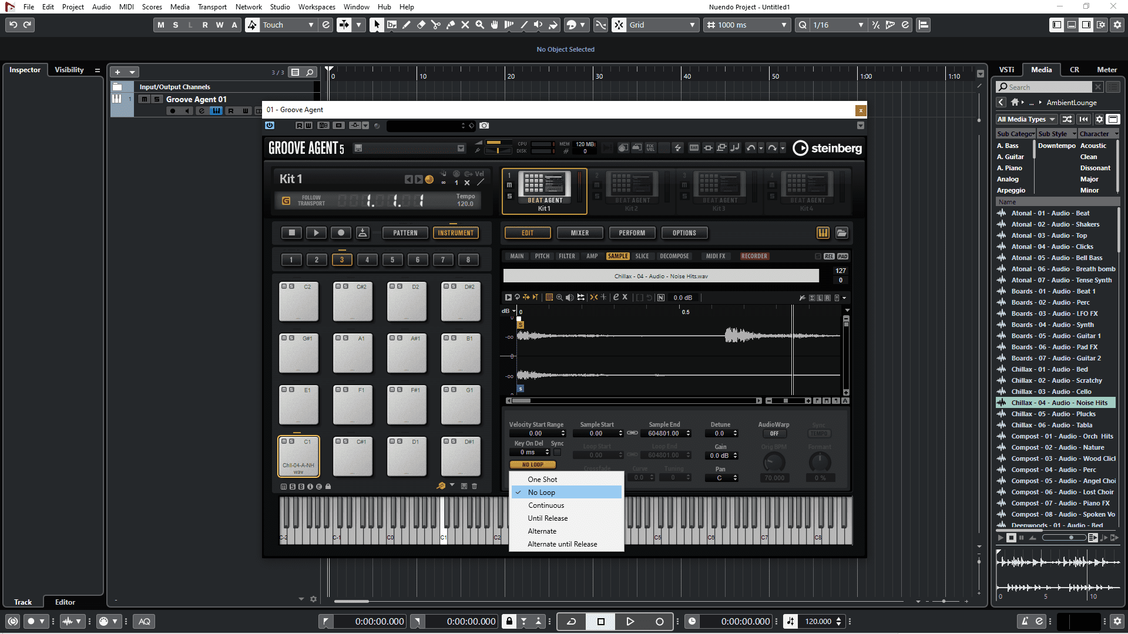Toggle AudioWarp OFF button
Viewport: 1128px width, 634px height.
(774, 434)
